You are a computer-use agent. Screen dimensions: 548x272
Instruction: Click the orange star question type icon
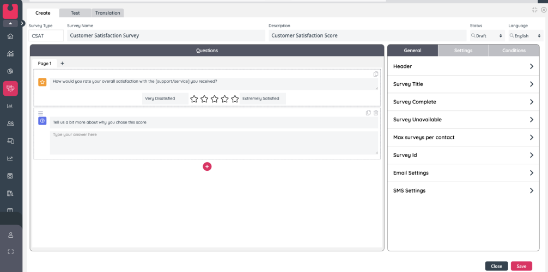(x=42, y=82)
